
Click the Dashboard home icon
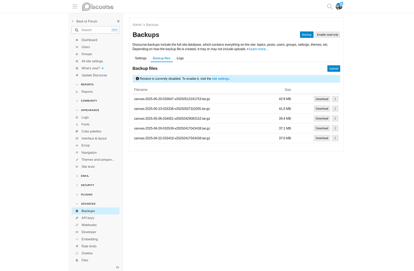pyautogui.click(x=77, y=40)
